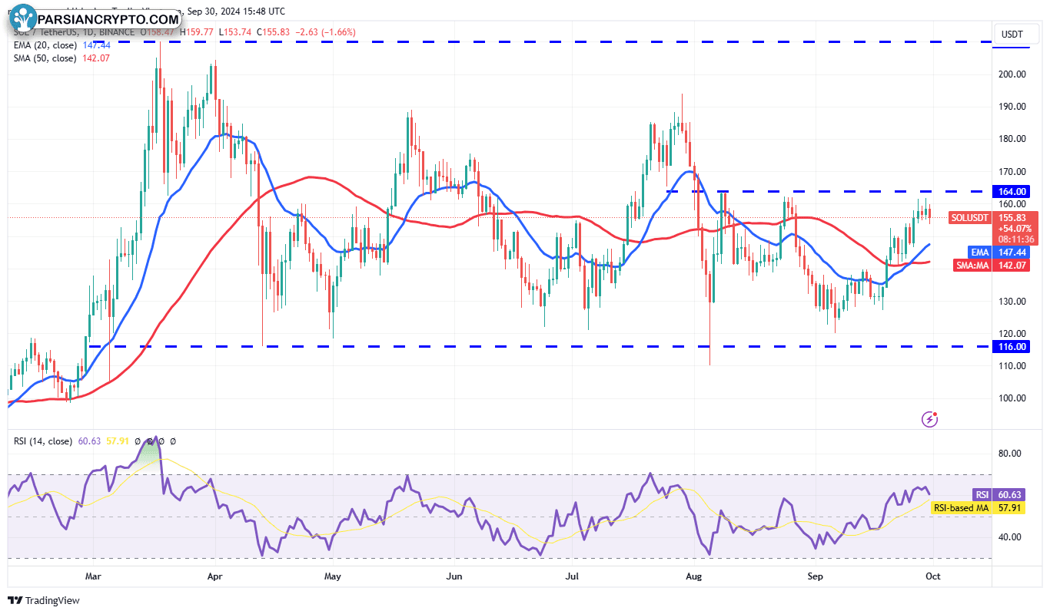This screenshot has width=1050, height=614.
Task: Click the 80.00 RSI axis value
Action: (1009, 453)
